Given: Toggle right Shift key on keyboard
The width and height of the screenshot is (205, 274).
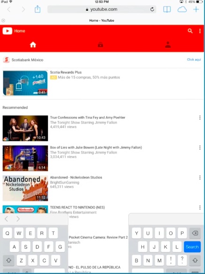Looking at the screenshot, I should point(195,260).
